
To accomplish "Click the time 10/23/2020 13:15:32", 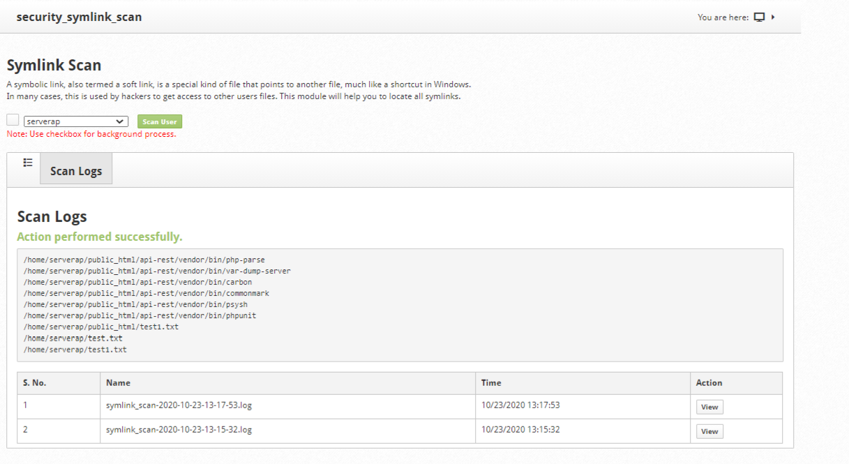I will tap(520, 430).
